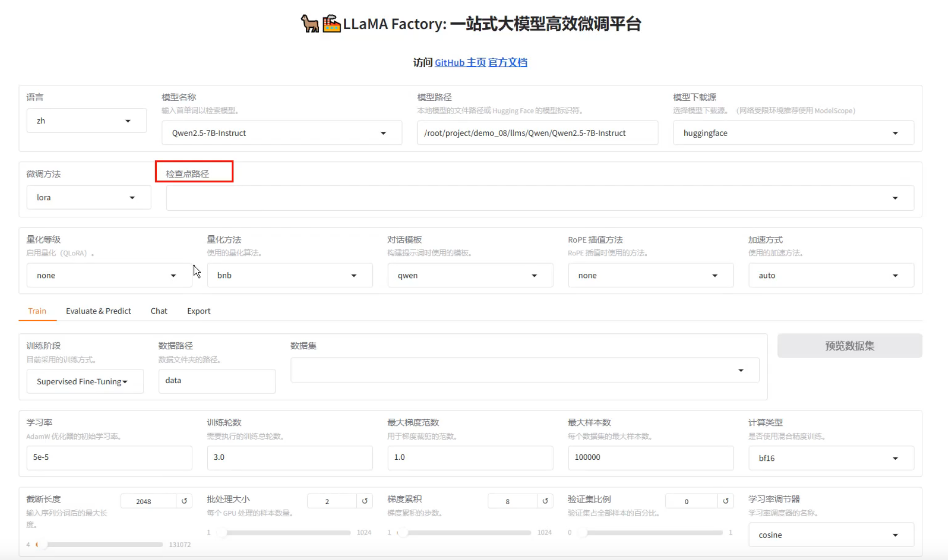Adjust the 批处理大小 slider
The width and height of the screenshot is (948, 560).
coord(285,532)
